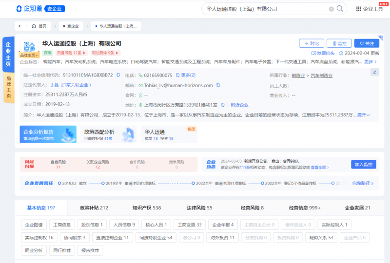This screenshot has width=390, height=263.
Task: Select 实际控制人 1 sub-item
Action: tap(334, 225)
